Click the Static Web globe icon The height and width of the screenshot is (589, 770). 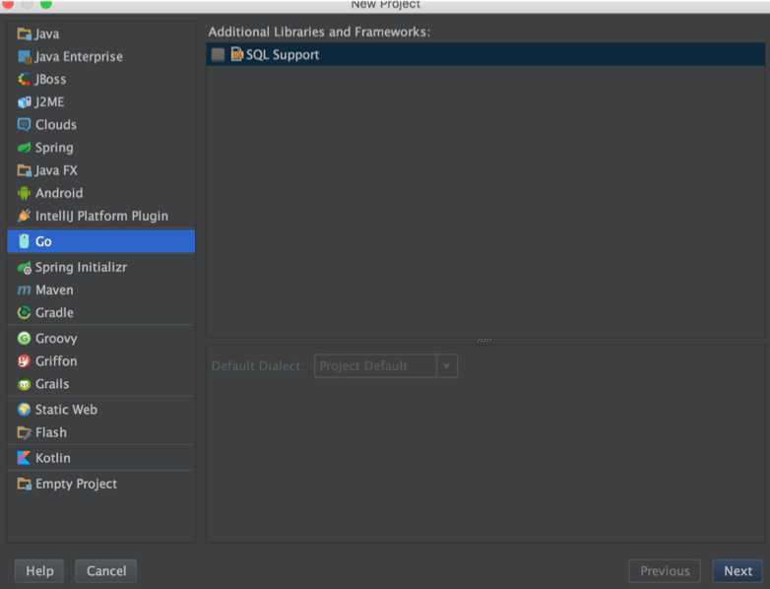[x=24, y=409]
